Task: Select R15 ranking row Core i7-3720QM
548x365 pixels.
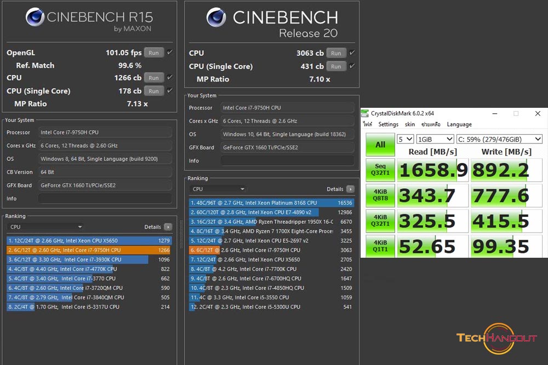Action: pos(89,288)
